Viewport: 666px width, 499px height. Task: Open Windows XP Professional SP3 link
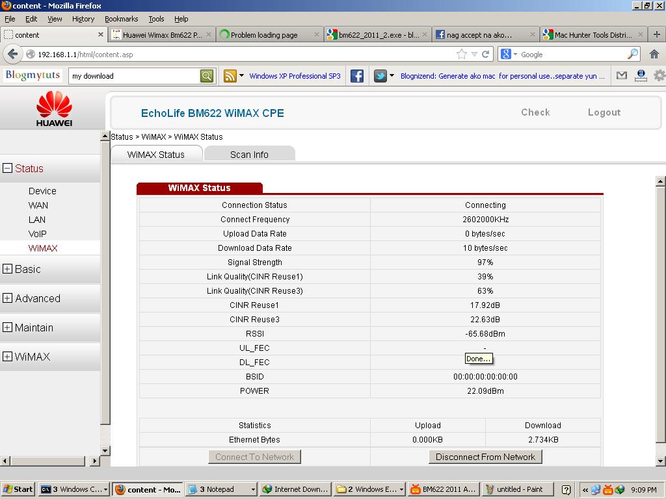click(x=295, y=76)
